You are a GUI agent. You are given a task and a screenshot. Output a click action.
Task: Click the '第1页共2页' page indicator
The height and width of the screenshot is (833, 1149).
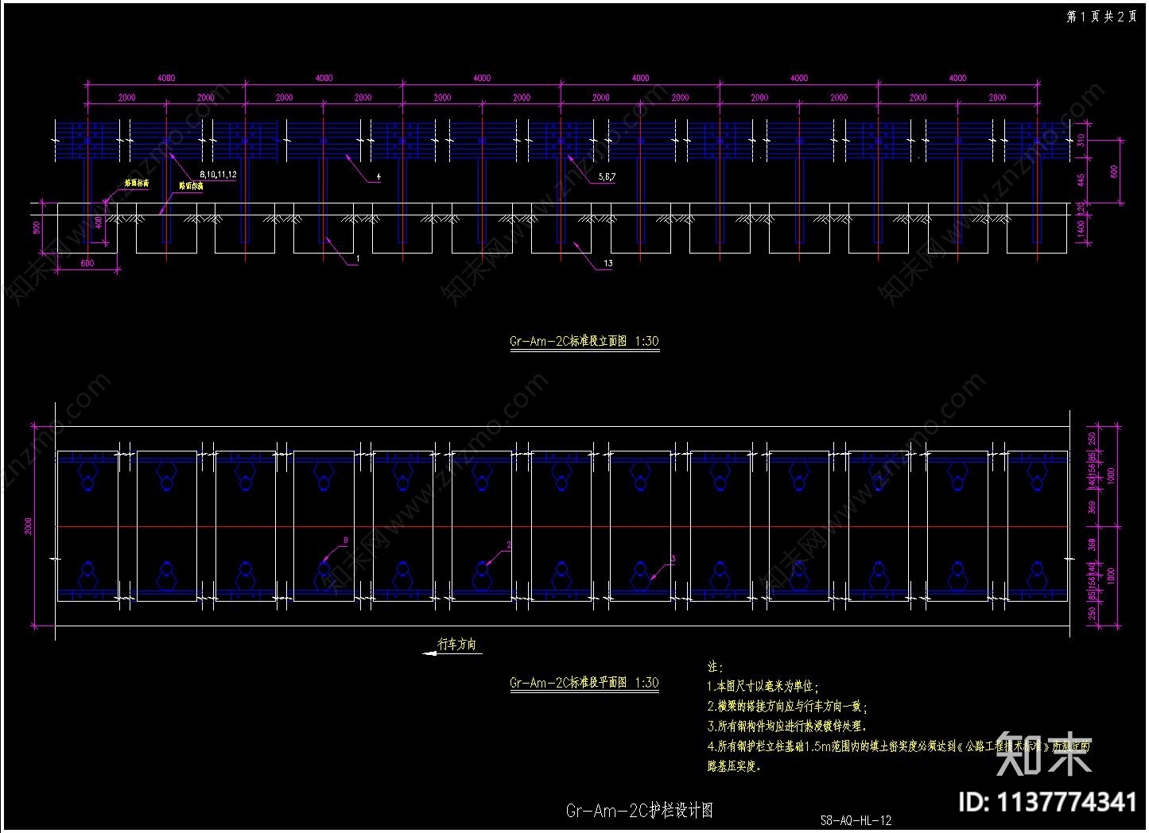click(1100, 17)
